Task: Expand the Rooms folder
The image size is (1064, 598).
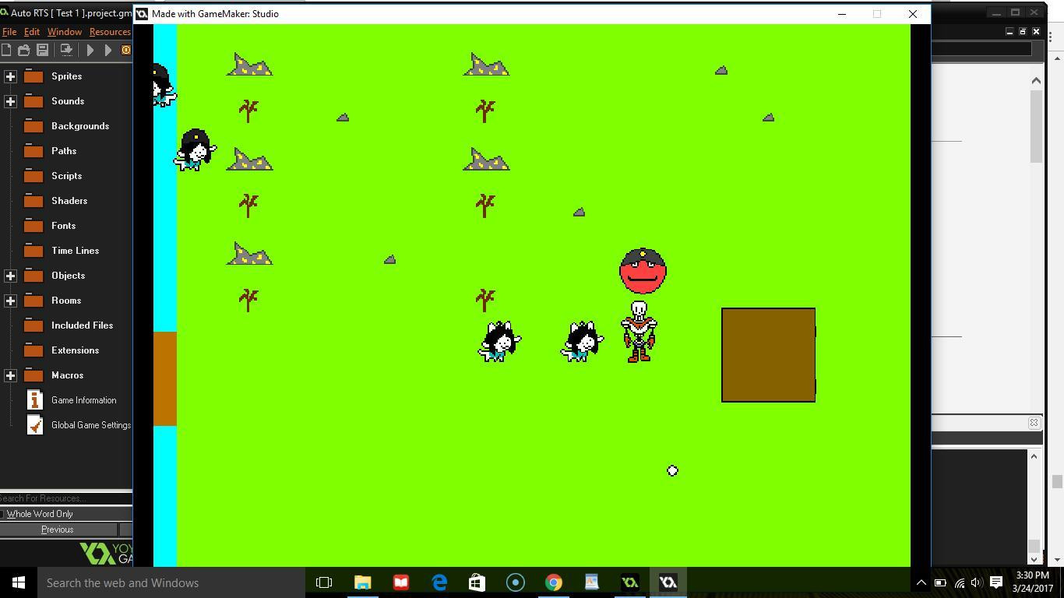Action: [x=10, y=301]
